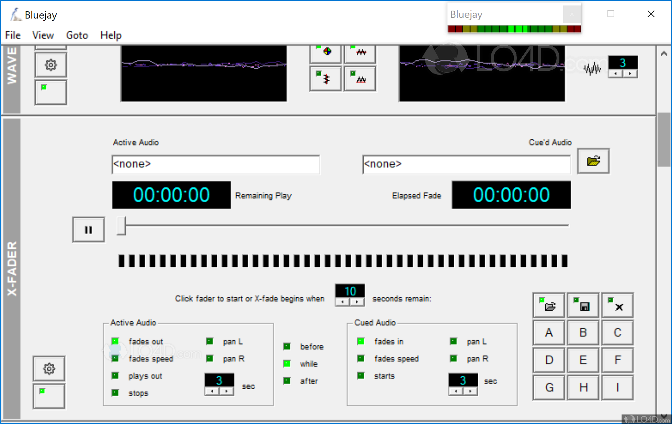Select preset button E
672x424 pixels.
[583, 360]
